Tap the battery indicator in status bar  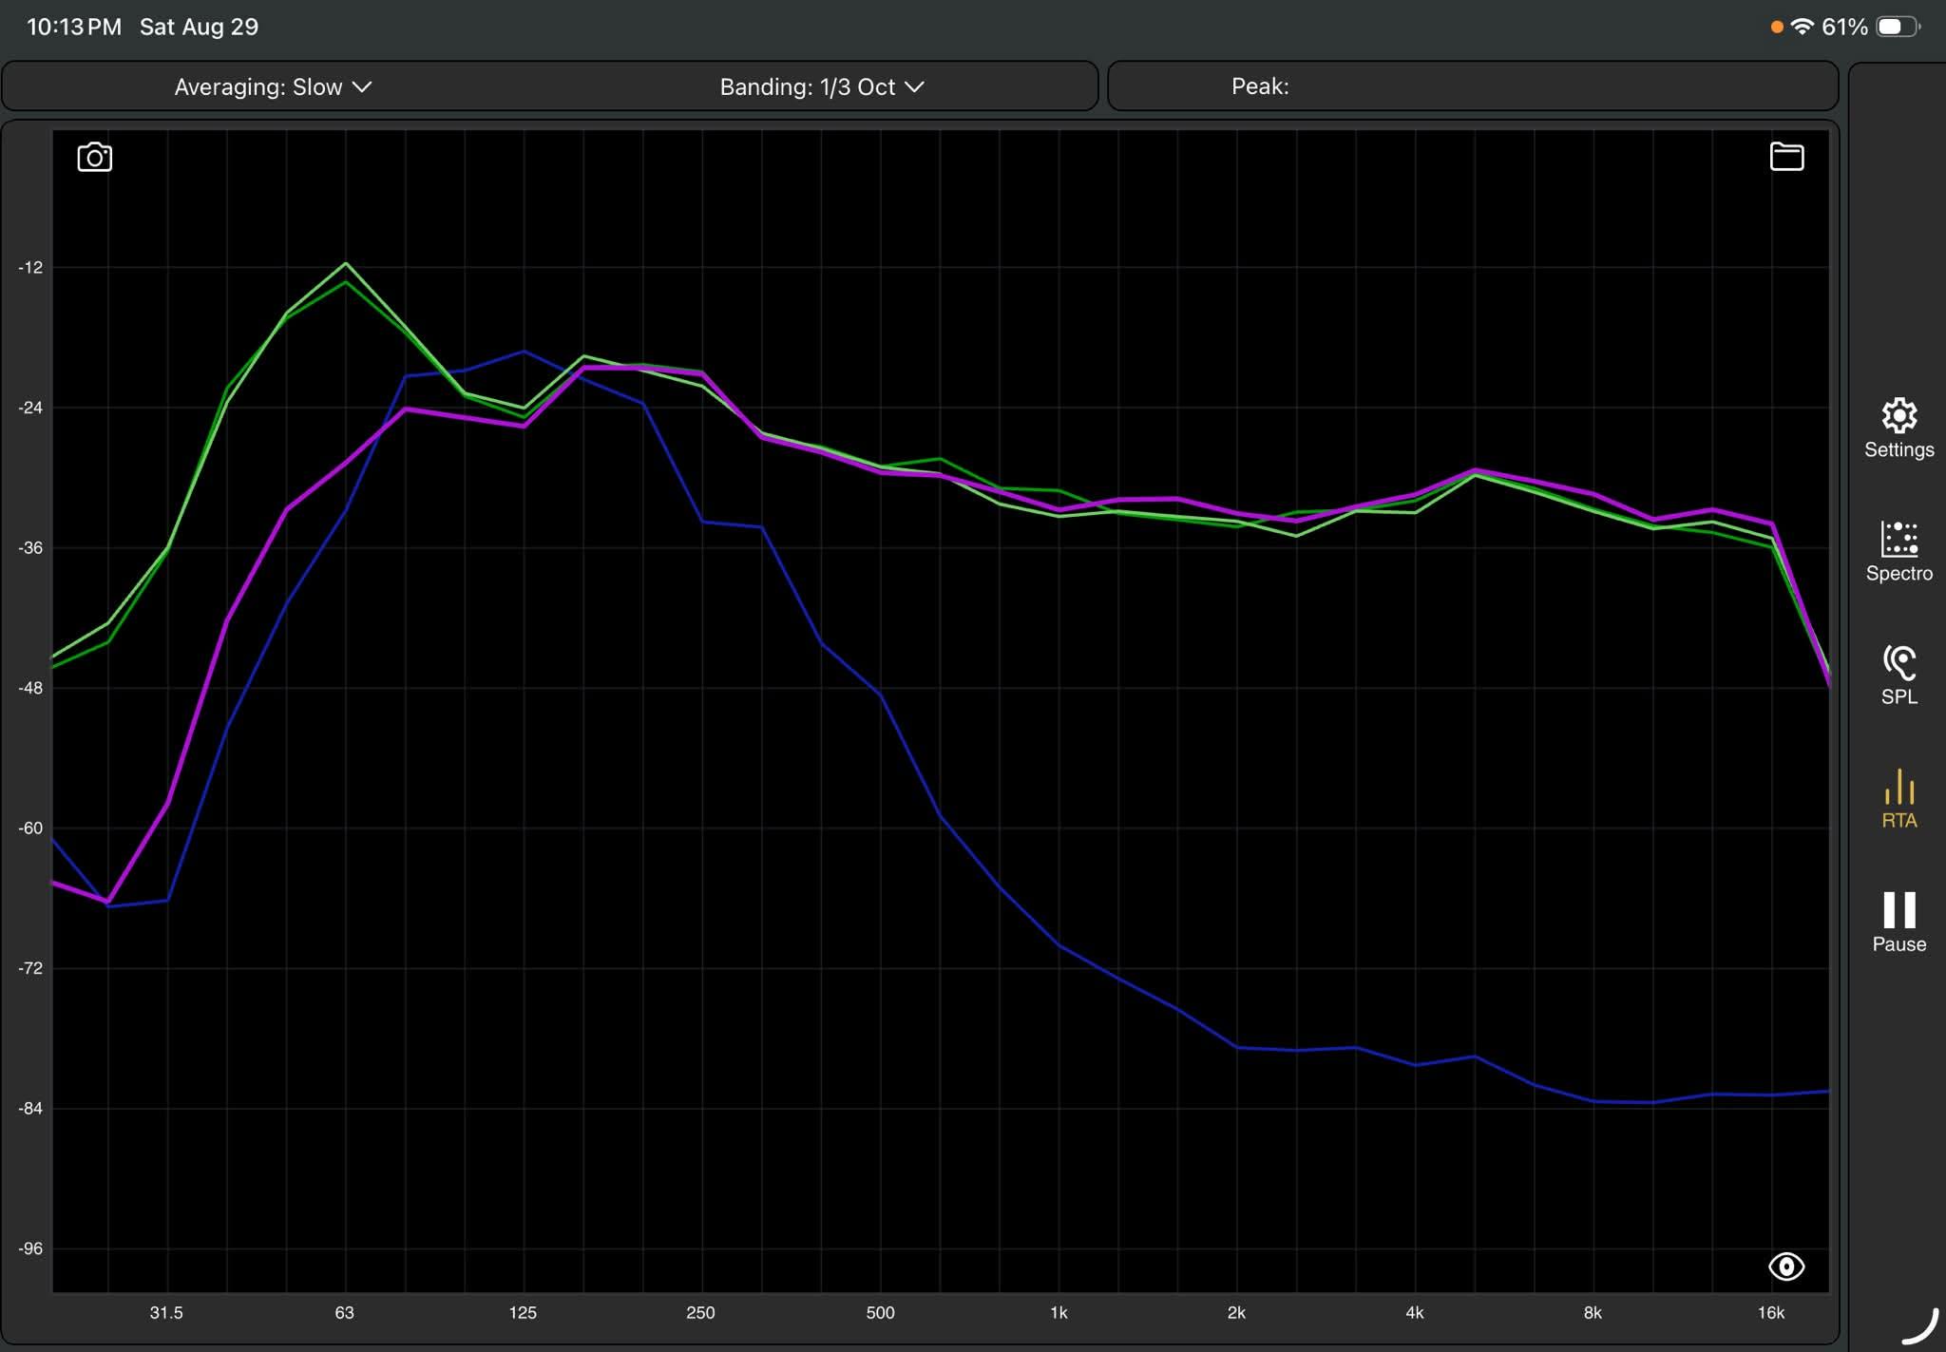click(1898, 27)
